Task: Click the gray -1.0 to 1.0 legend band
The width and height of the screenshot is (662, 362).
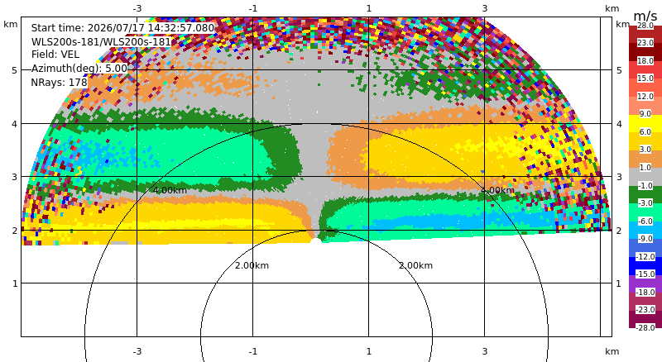Action: click(645, 176)
